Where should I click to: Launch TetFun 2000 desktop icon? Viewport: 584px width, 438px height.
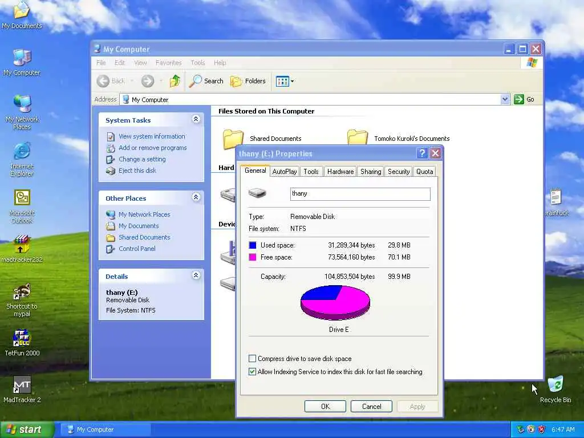[22, 343]
